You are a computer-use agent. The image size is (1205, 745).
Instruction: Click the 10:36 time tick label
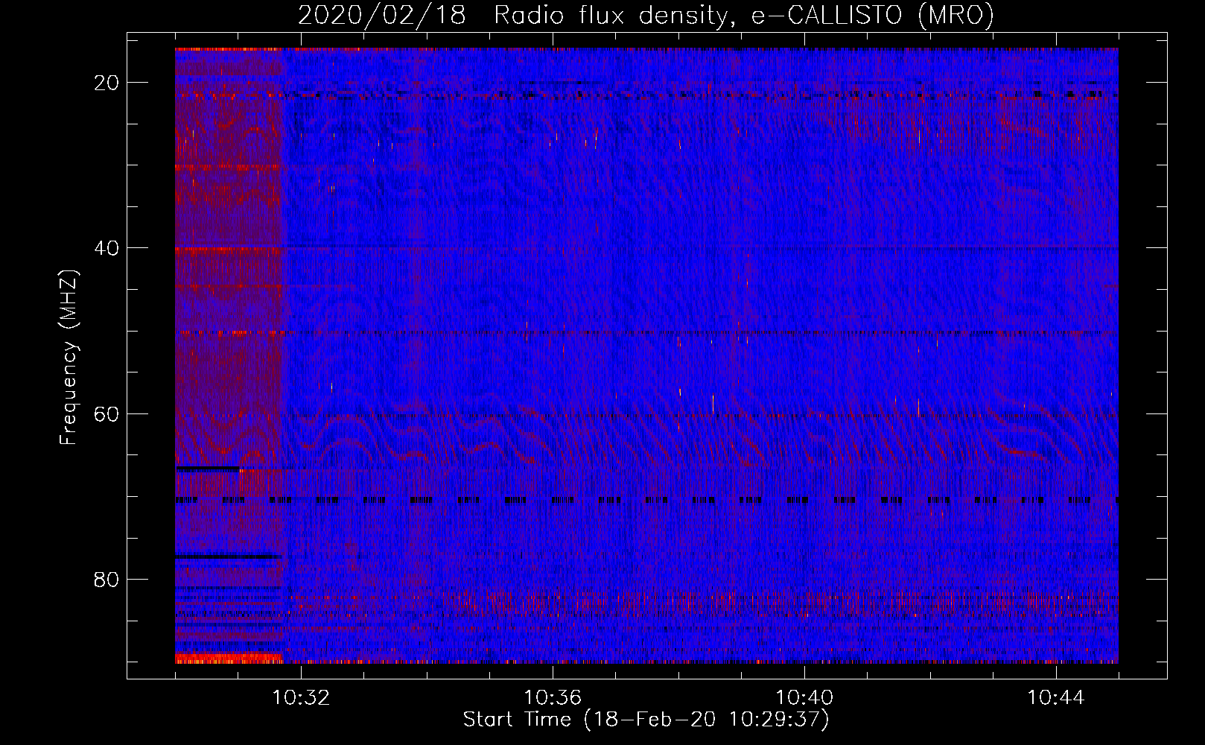pos(553,698)
